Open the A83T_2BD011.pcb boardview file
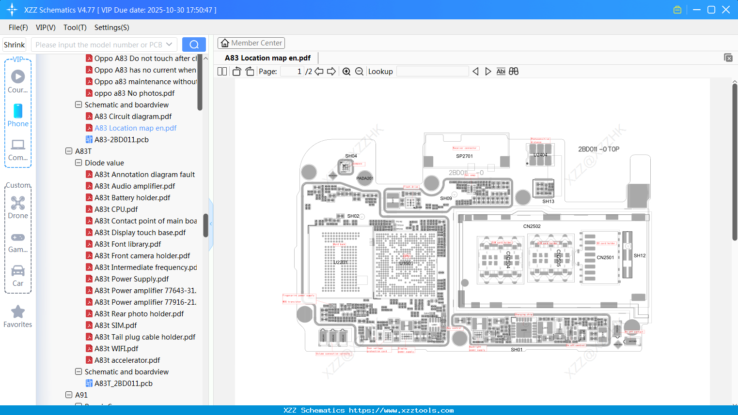 point(124,384)
